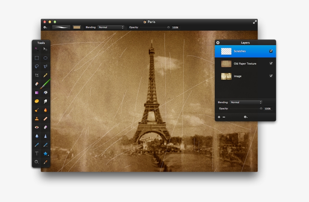Select the Elliptical Marquee tool
This screenshot has height=202, width=309.
click(x=45, y=58)
